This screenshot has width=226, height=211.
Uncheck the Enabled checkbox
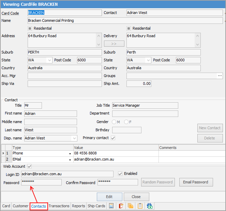[120, 174]
